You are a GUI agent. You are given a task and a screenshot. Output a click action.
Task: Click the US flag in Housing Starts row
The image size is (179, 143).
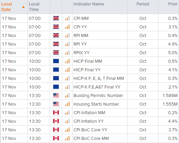point(56,104)
